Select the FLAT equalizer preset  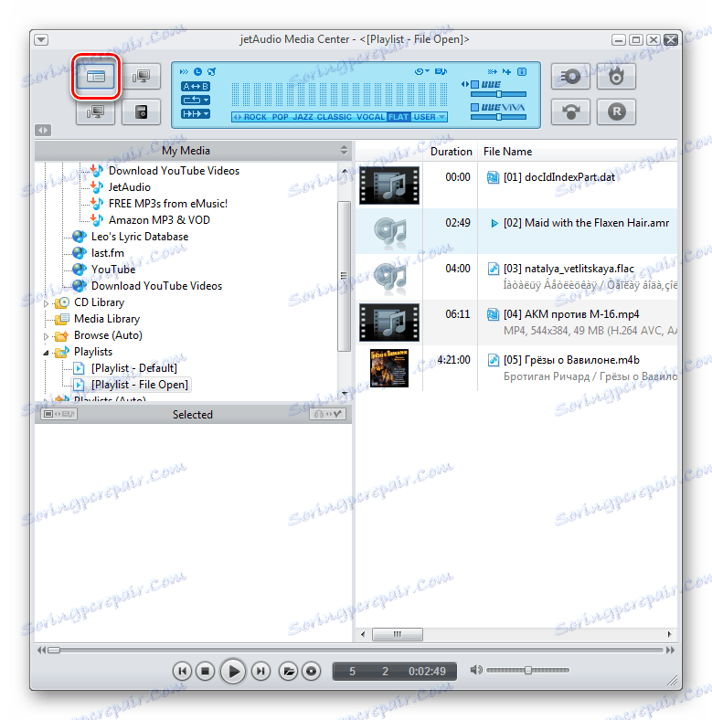pyautogui.click(x=399, y=117)
